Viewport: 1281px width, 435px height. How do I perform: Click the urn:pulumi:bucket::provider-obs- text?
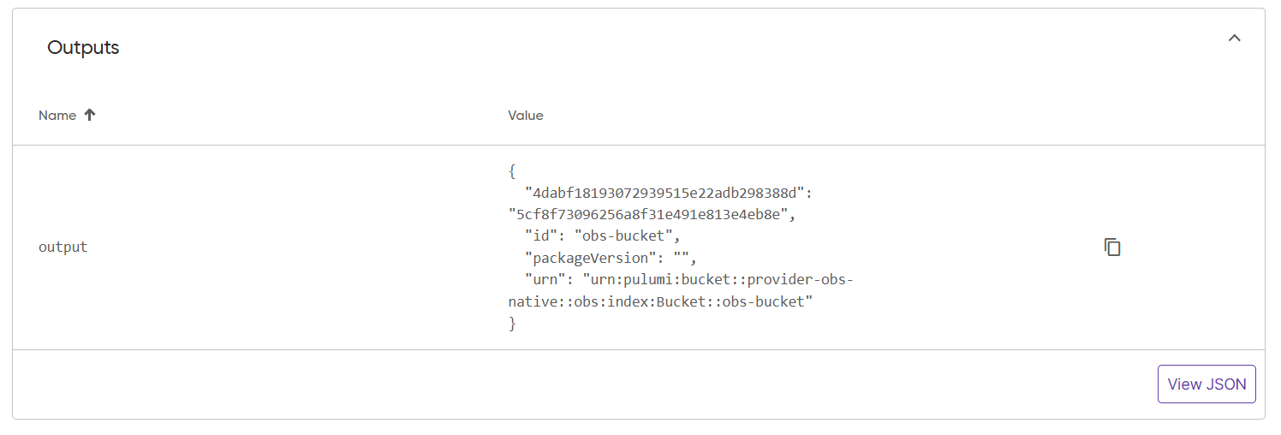click(718, 280)
